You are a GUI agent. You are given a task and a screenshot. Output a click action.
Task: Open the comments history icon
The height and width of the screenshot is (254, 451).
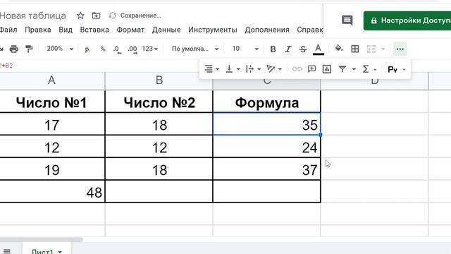pyautogui.click(x=347, y=20)
